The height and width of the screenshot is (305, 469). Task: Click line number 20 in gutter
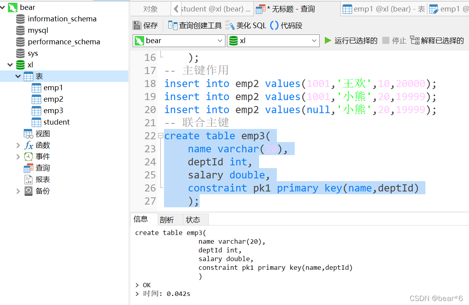click(150, 110)
